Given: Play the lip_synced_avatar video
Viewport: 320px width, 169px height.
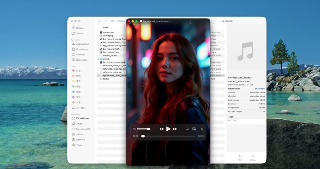Looking at the screenshot, I should [x=168, y=129].
